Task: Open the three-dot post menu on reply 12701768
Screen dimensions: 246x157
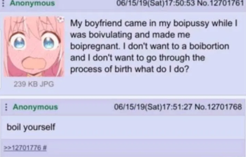Action: (x=6, y=107)
